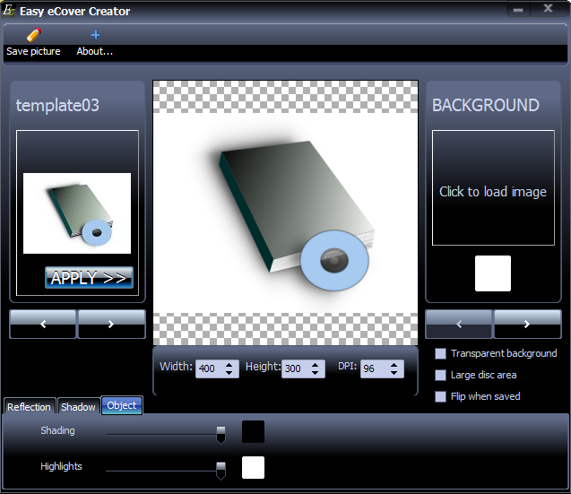The width and height of the screenshot is (571, 494).
Task: Open the black Shading color swatch
Action: pos(253,432)
